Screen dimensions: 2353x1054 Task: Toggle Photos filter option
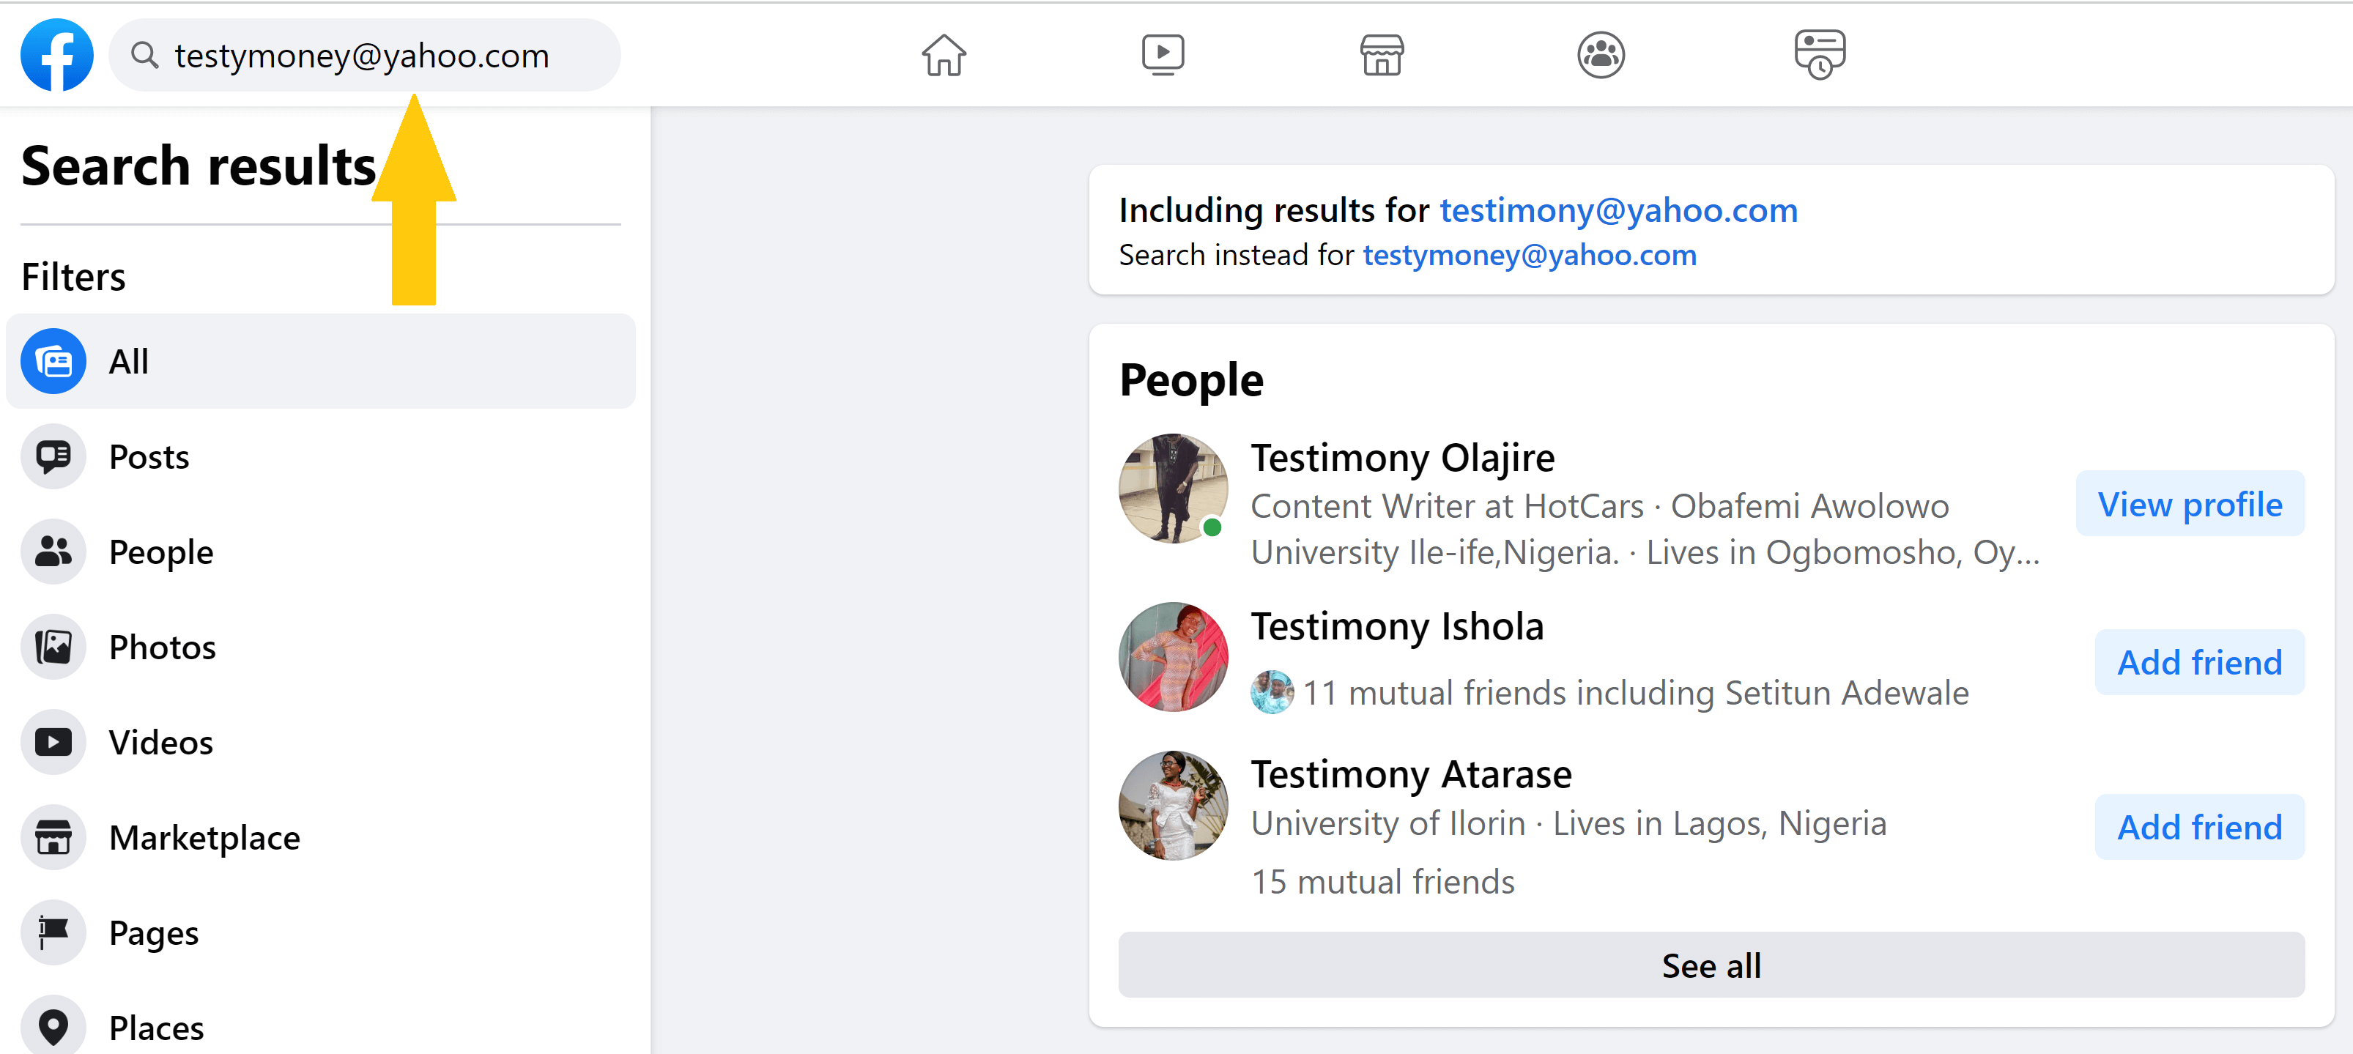162,644
